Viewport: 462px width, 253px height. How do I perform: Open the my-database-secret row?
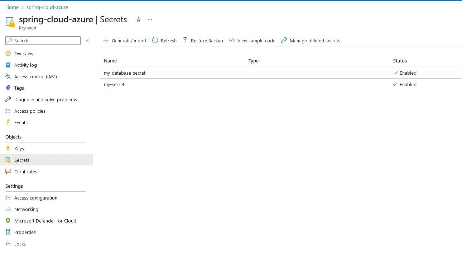pos(281,73)
